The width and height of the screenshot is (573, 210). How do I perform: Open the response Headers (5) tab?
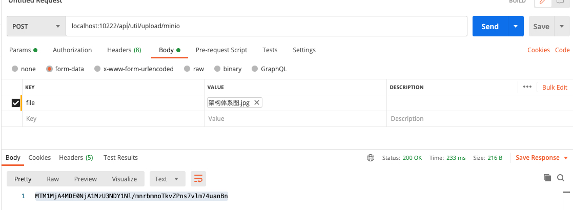click(76, 158)
